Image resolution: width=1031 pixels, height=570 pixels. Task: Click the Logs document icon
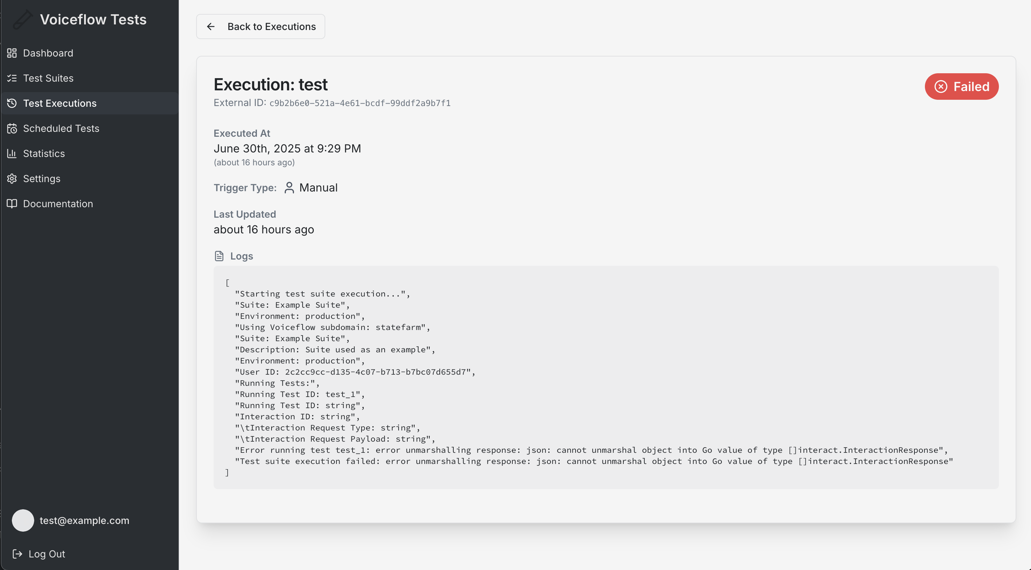219,256
